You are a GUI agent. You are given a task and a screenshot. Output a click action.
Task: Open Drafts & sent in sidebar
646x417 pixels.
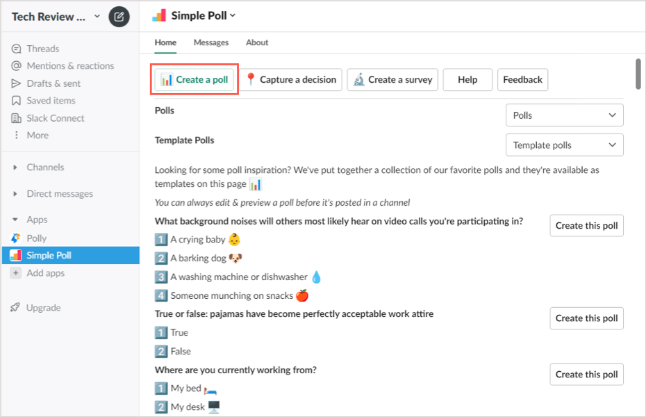tap(53, 83)
